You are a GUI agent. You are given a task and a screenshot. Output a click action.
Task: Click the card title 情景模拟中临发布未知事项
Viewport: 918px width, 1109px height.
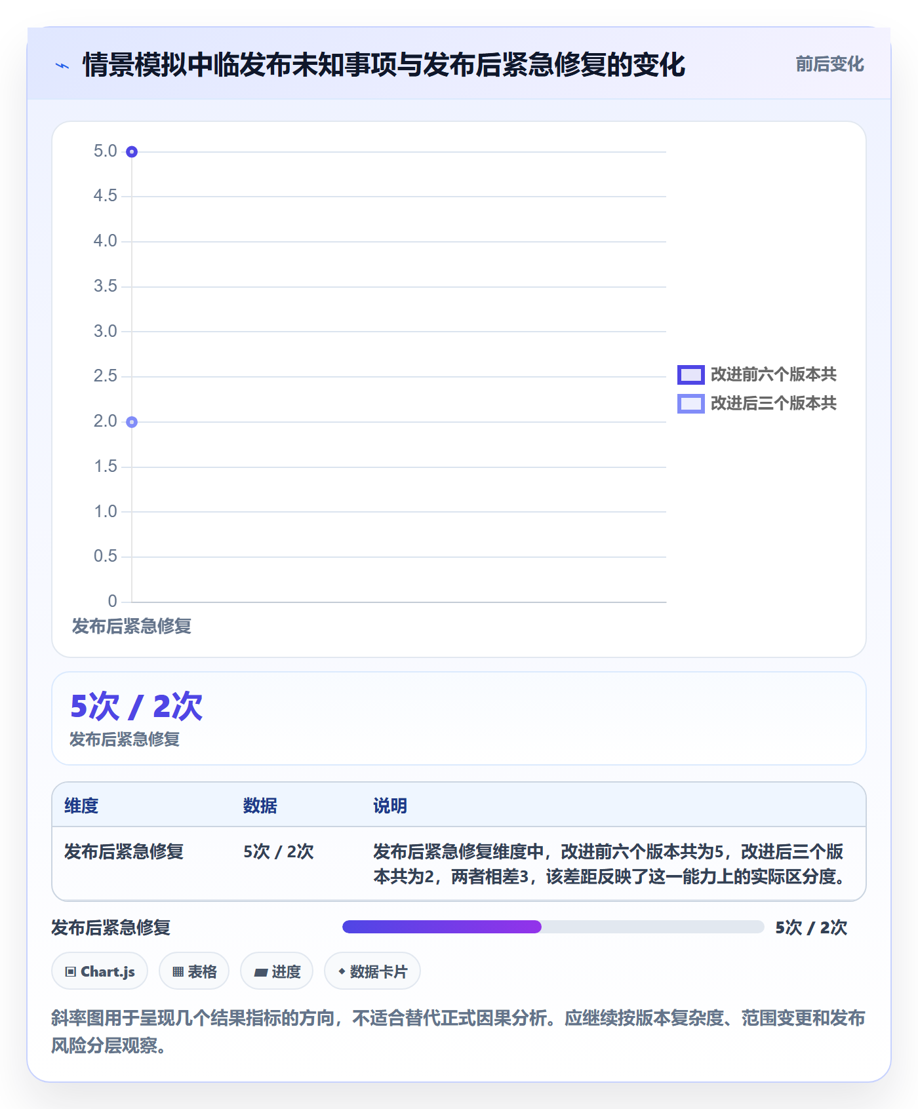[x=384, y=65]
